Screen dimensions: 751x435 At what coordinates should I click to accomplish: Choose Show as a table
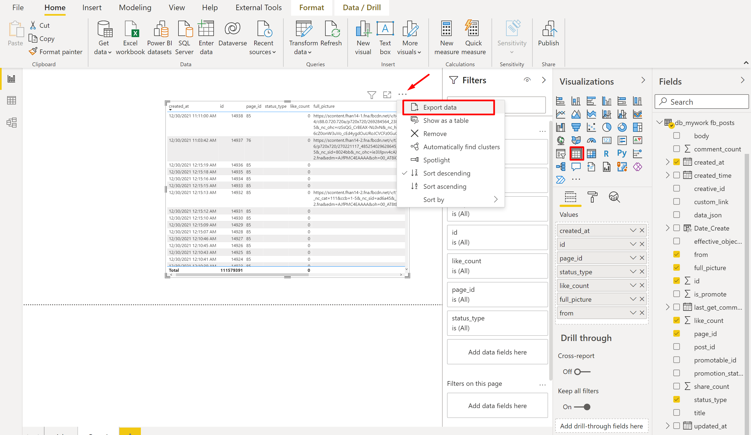pos(451,120)
